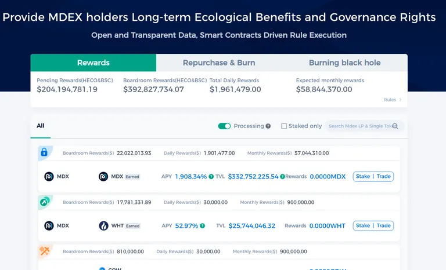Click the WHT earned token flame icon
The image size is (446, 270).
coord(103,226)
